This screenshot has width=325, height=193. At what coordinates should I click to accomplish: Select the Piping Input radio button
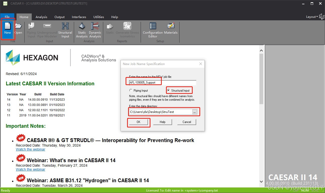click(x=138, y=90)
